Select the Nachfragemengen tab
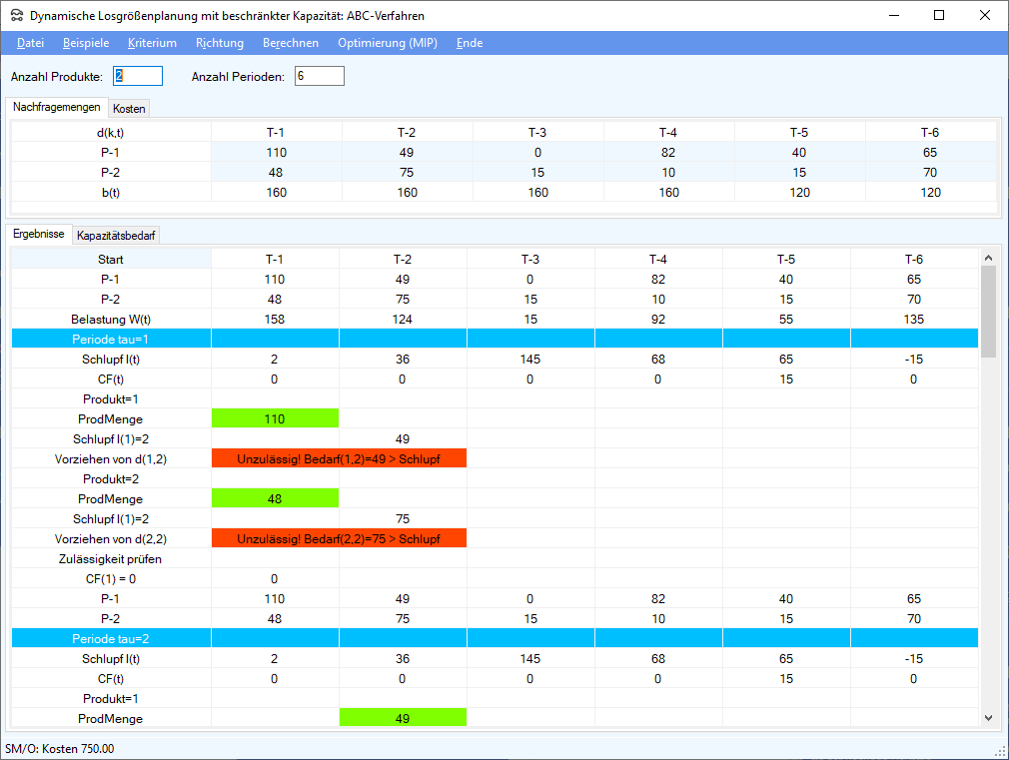The width and height of the screenshot is (1009, 760). click(x=57, y=107)
